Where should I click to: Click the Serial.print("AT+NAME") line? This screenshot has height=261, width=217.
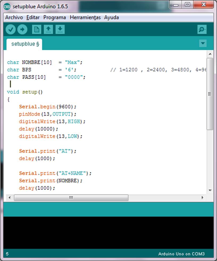pos(55,173)
